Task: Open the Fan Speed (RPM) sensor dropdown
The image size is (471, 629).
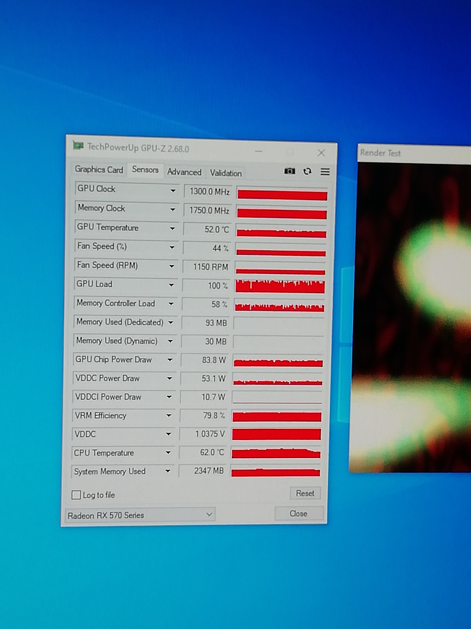Action: (171, 266)
